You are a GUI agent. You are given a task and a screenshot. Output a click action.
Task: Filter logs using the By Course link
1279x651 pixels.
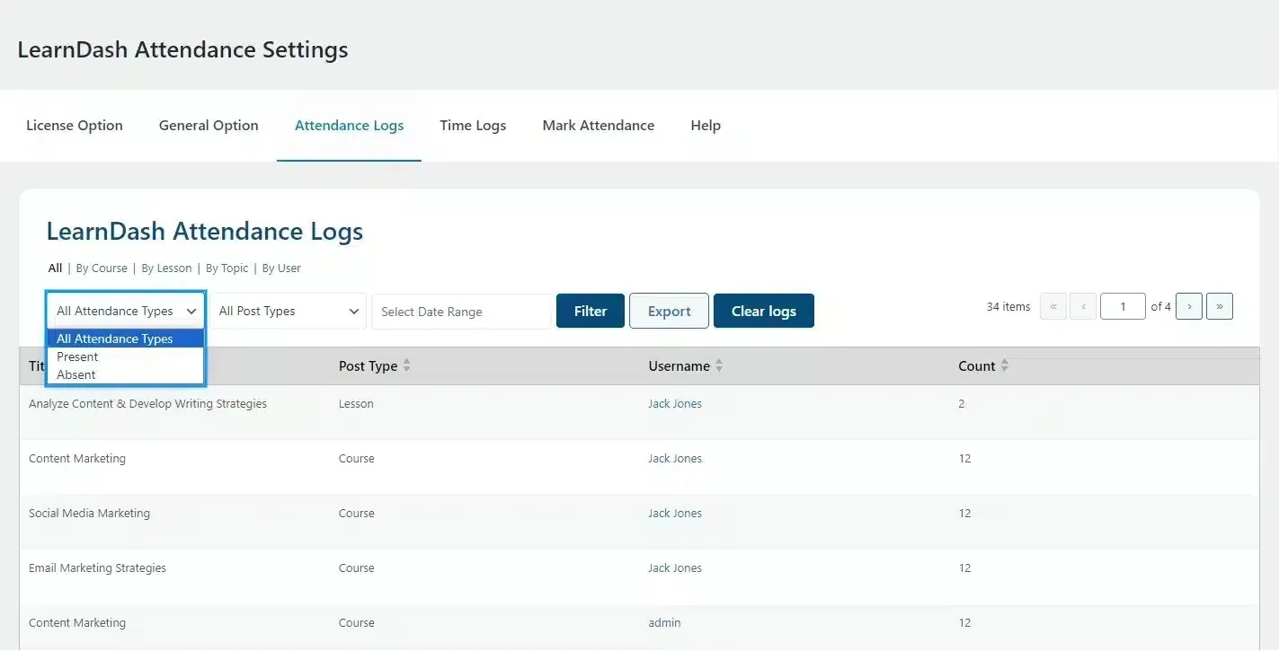tap(102, 268)
